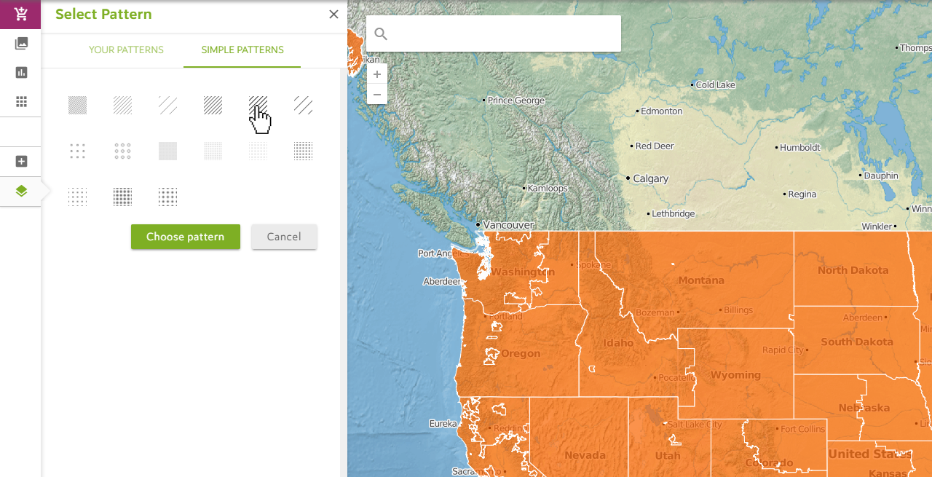Open the layers stack sidebar icon
Viewport: 932px width, 477px height.
21,191
